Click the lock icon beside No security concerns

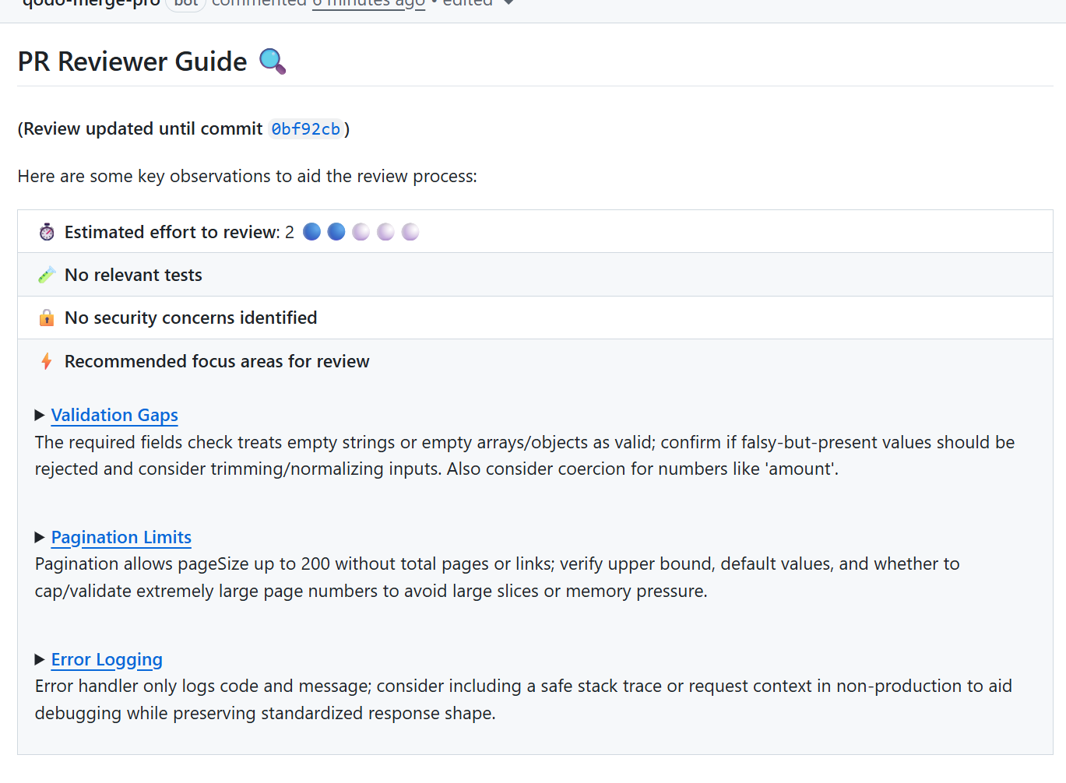[46, 318]
